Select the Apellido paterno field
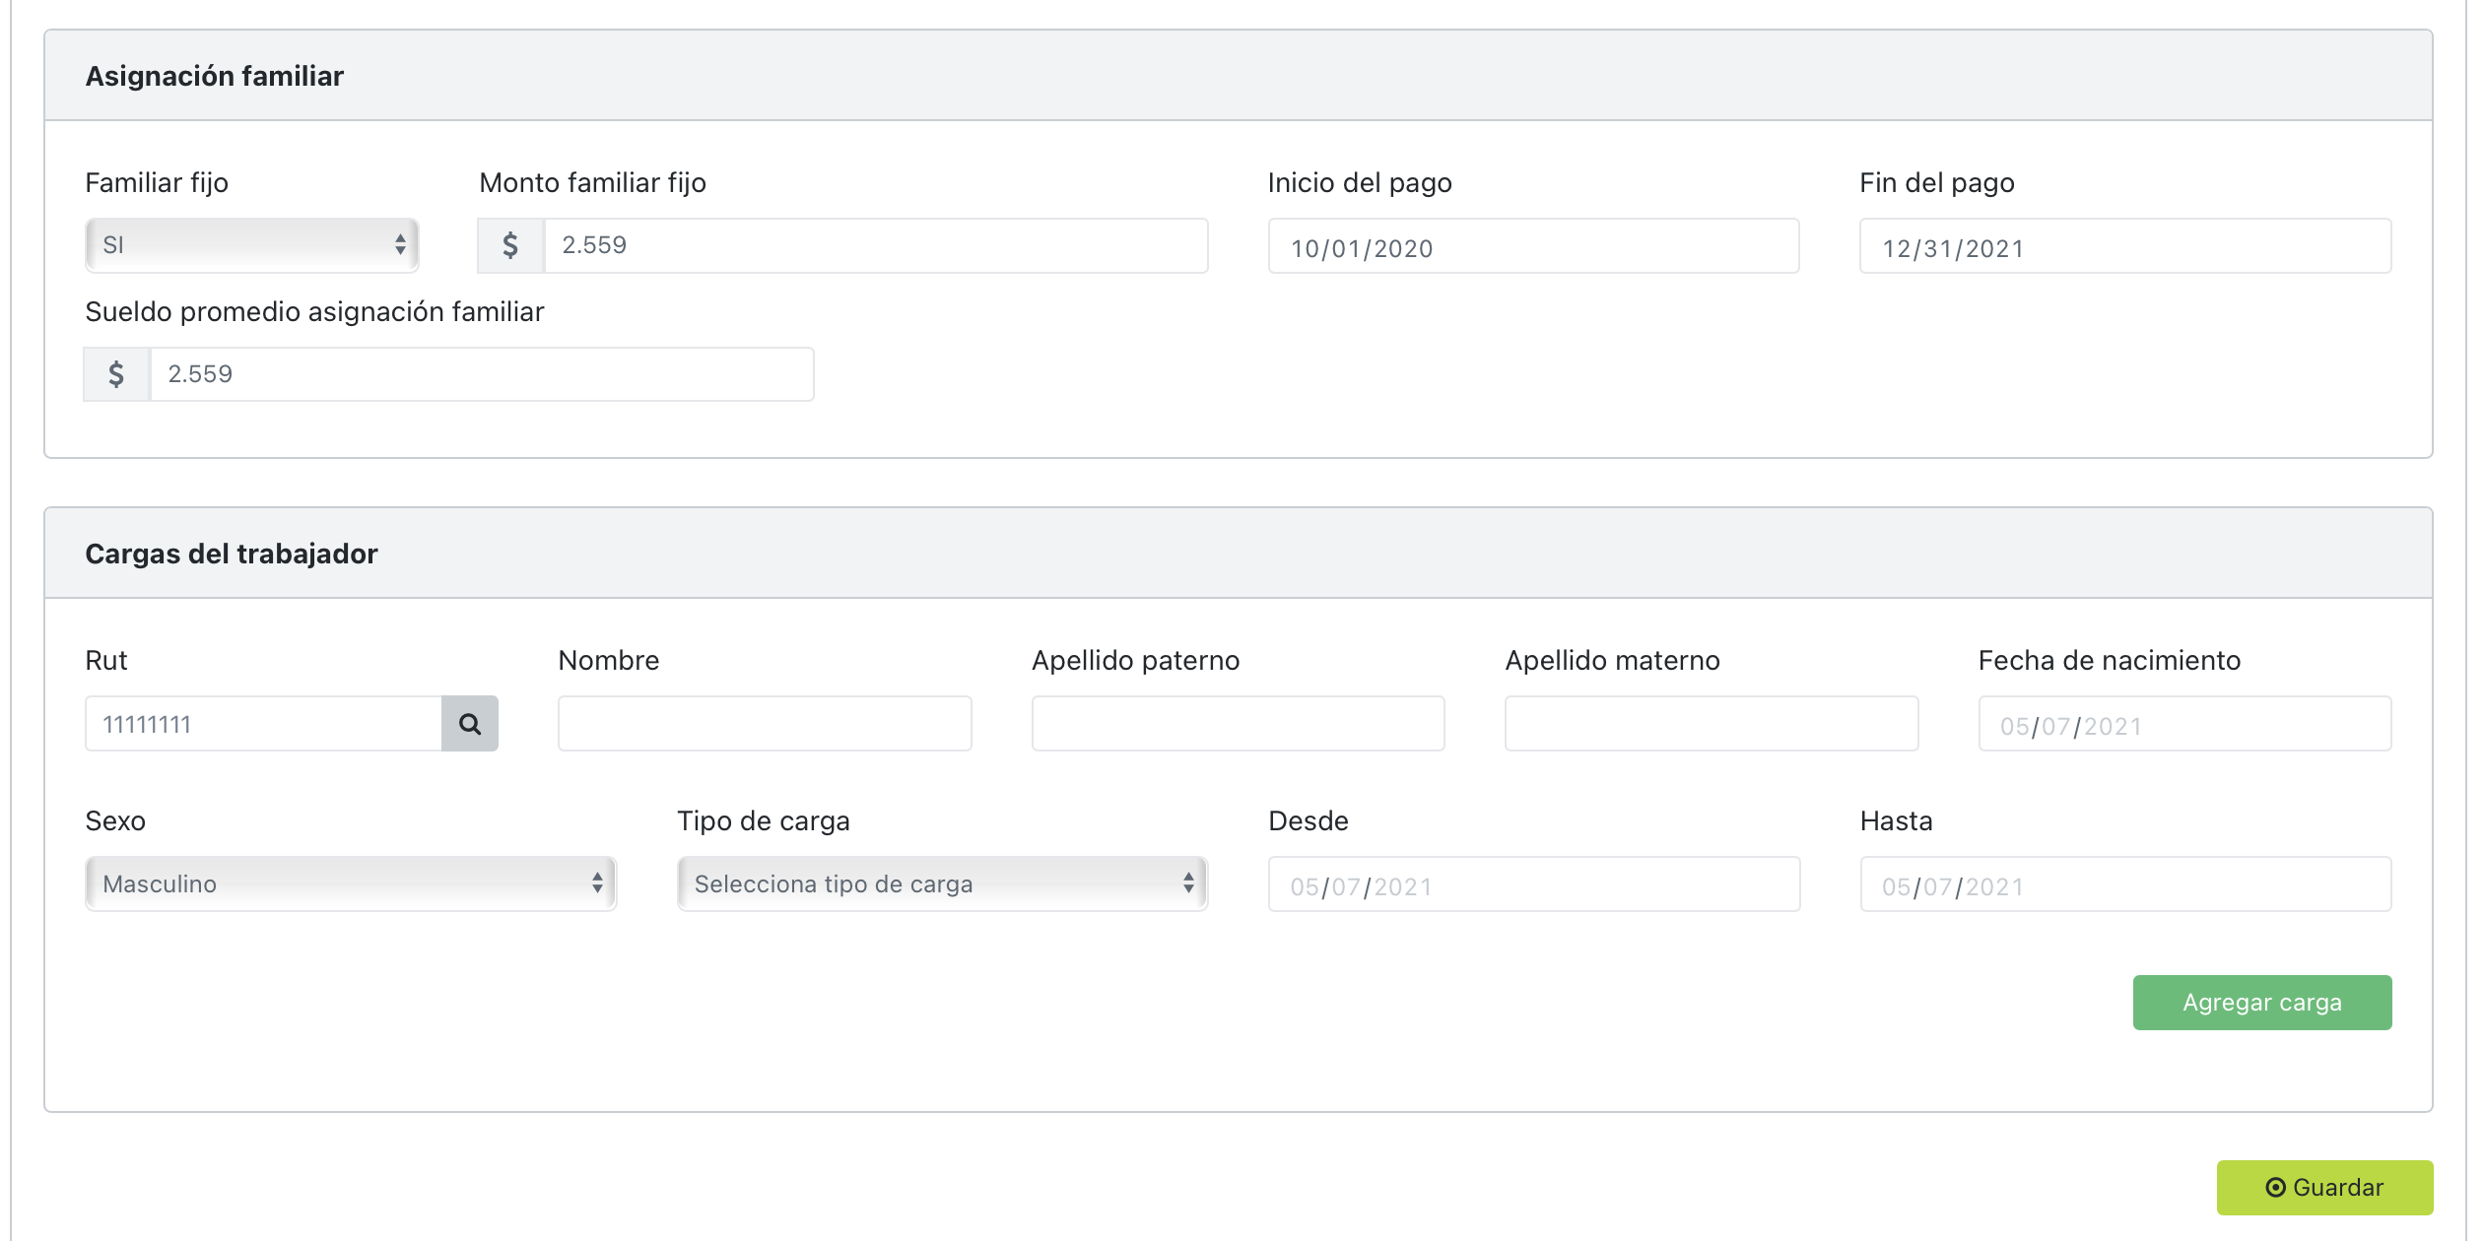Image resolution: width=2485 pixels, height=1241 pixels. point(1238,724)
